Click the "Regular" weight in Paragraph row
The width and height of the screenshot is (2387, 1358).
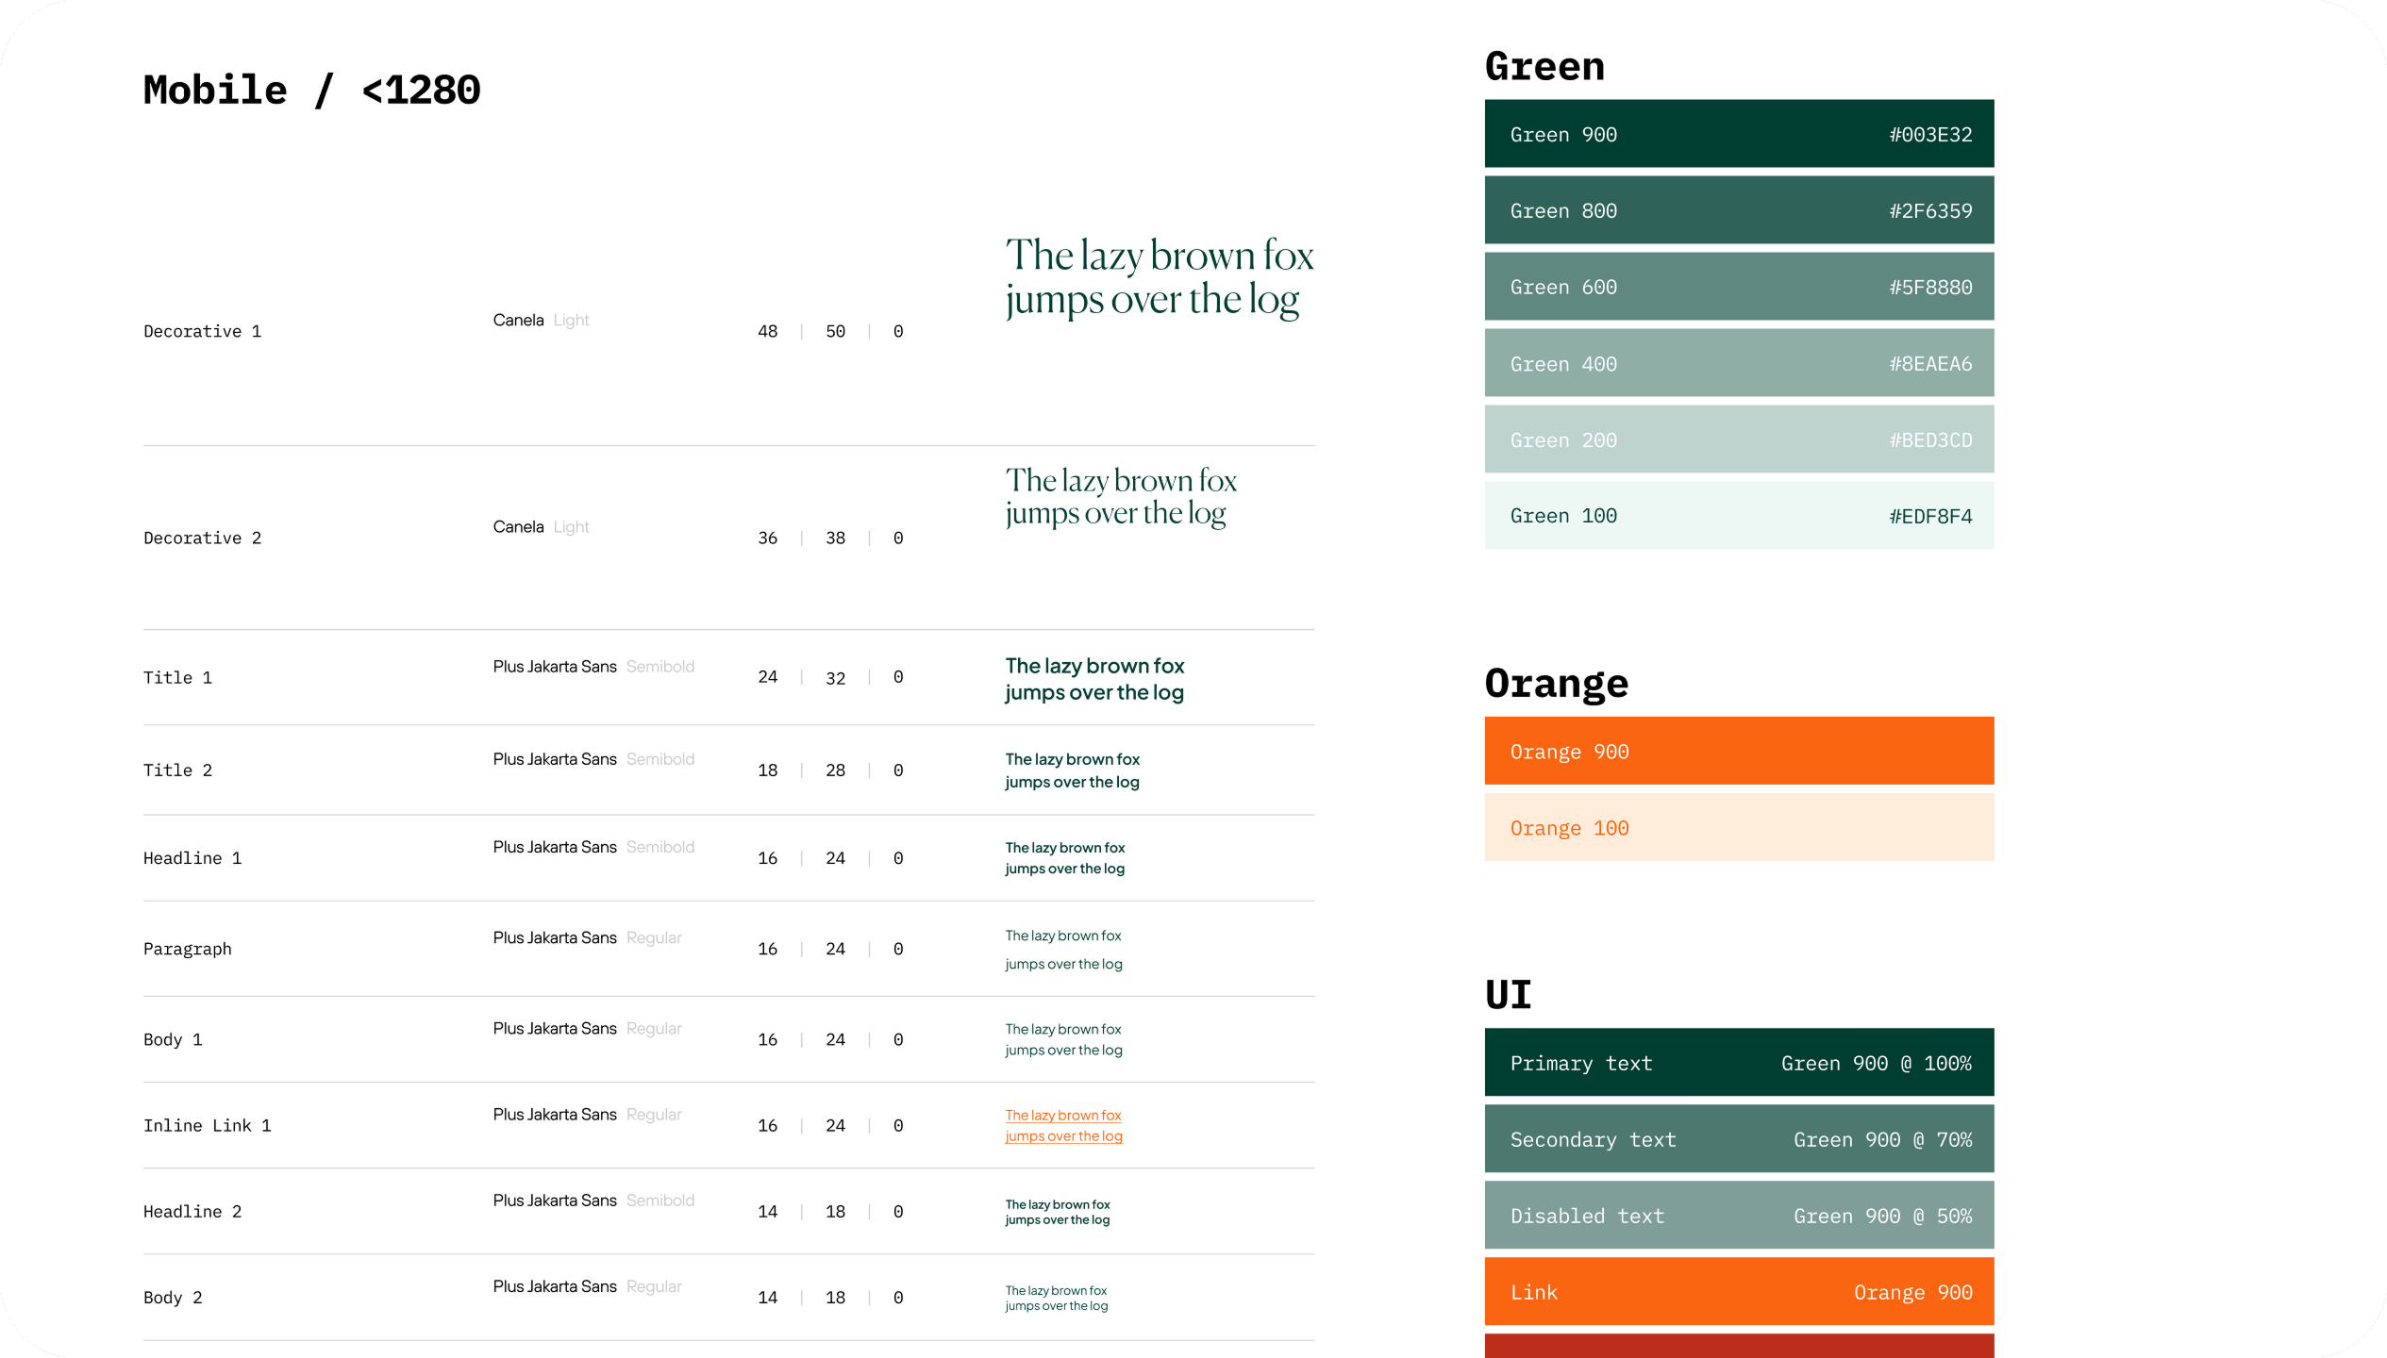click(654, 937)
